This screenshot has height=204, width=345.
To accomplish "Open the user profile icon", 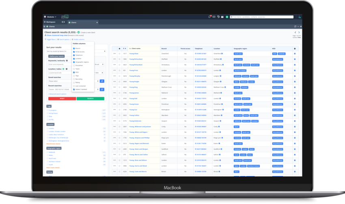I will point(299,17).
